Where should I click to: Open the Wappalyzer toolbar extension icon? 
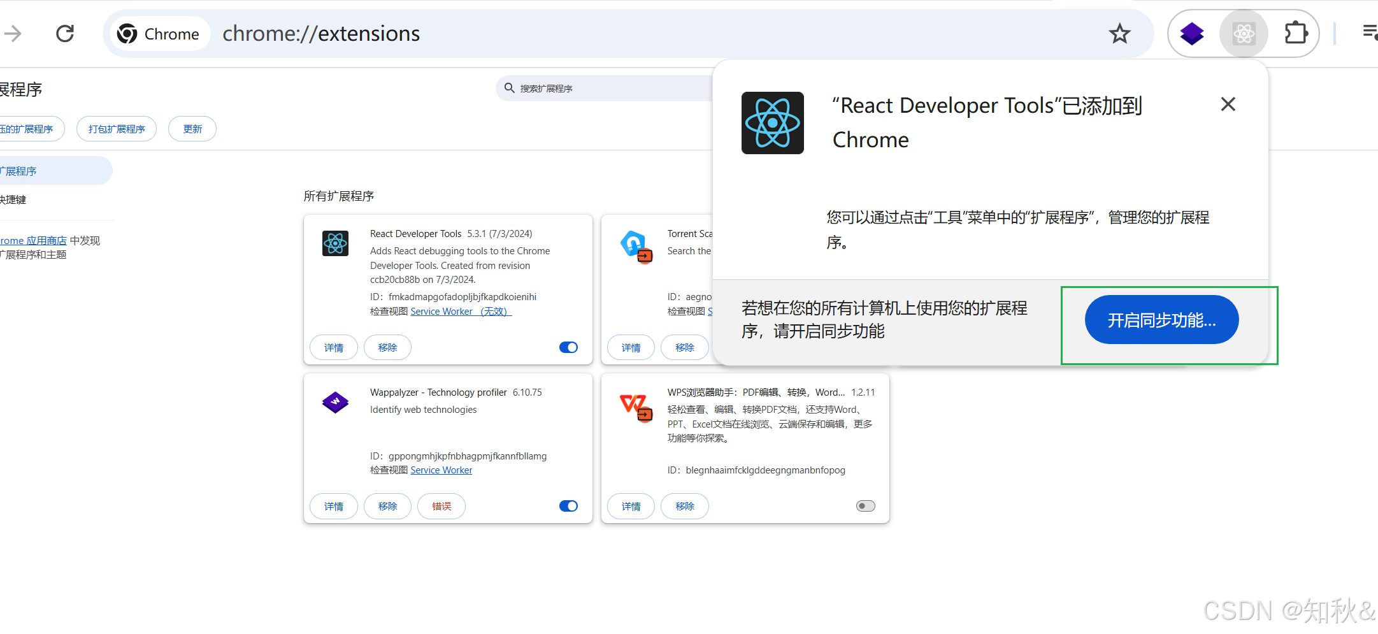pyautogui.click(x=1192, y=33)
